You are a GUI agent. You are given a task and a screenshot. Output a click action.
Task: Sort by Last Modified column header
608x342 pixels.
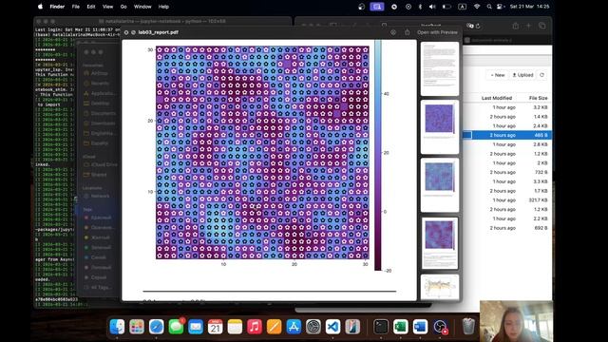(497, 98)
